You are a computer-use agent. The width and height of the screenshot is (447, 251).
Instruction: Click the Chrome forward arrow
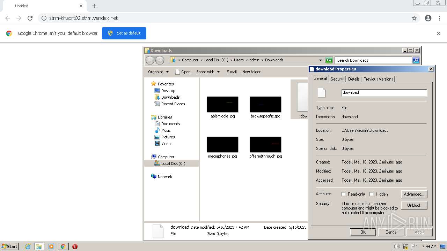[19, 18]
